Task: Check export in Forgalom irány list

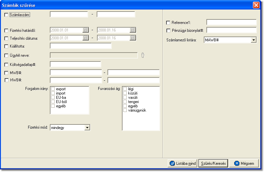Action: pos(53,89)
